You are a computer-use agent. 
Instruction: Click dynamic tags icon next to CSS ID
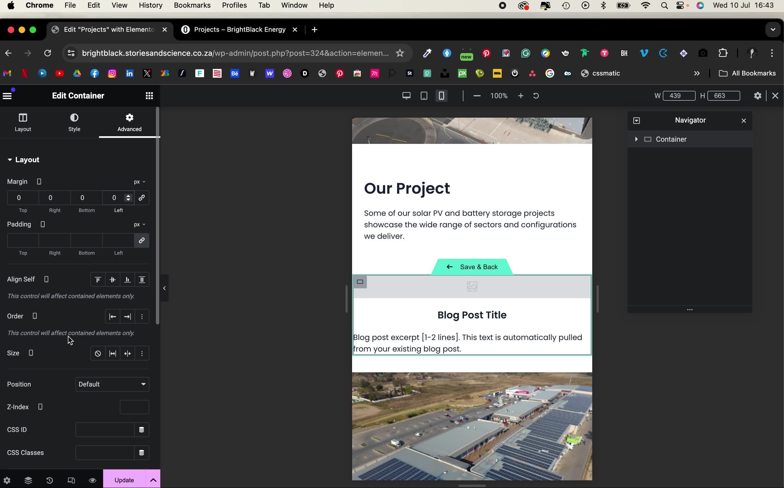[x=141, y=429]
